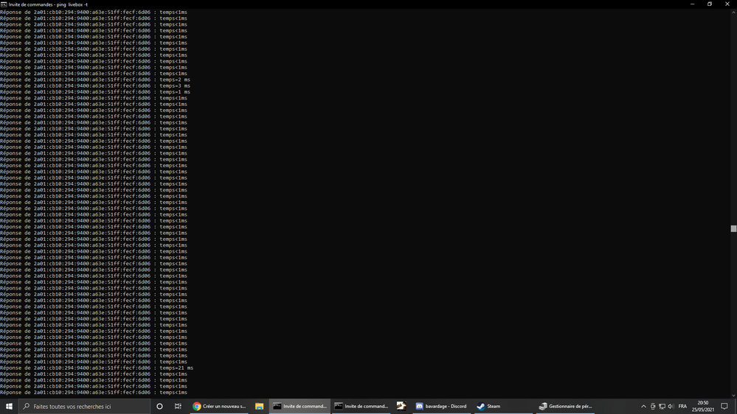Image resolution: width=737 pixels, height=414 pixels.
Task: Click the Cortana circle icon
Action: tap(159, 406)
